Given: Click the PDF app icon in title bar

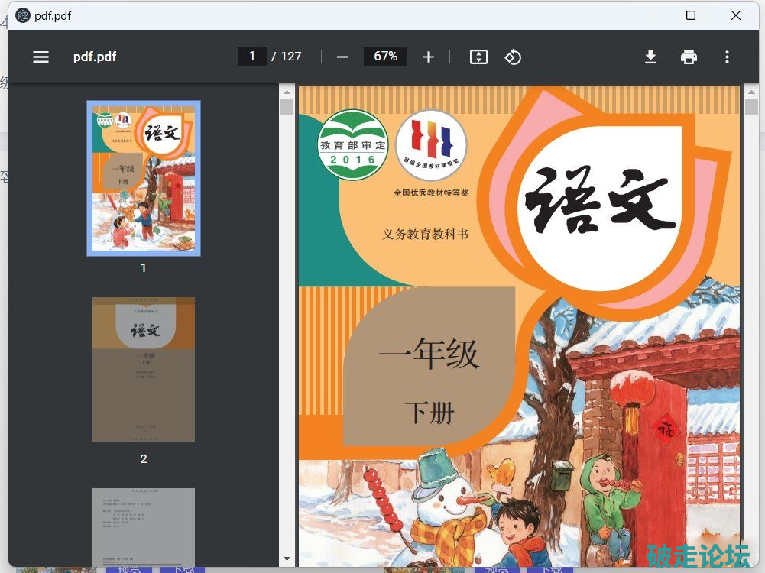Looking at the screenshot, I should [x=23, y=15].
